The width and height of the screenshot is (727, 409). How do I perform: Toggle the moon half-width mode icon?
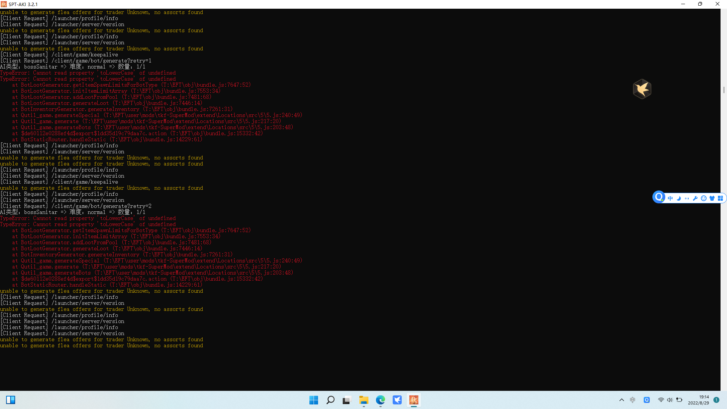pyautogui.click(x=679, y=198)
